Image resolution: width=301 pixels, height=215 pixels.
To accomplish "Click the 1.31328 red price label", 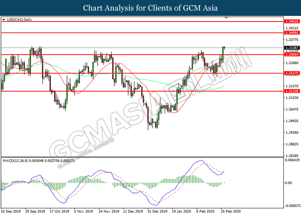I will (x=292, y=91).
